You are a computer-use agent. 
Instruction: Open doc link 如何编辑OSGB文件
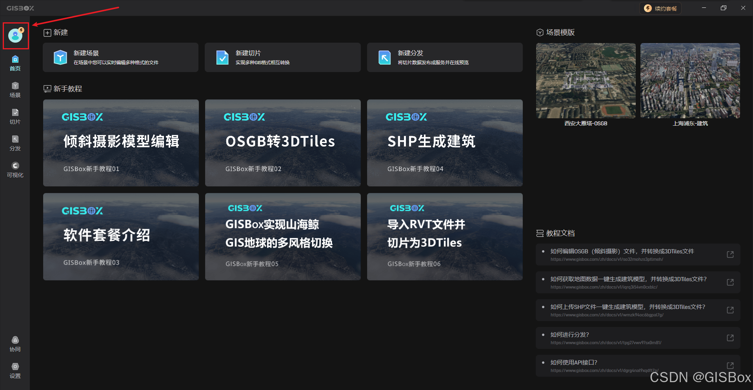[638, 255]
